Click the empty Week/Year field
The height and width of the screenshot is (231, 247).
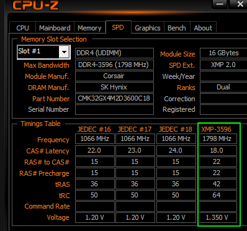[x=223, y=76]
